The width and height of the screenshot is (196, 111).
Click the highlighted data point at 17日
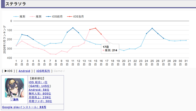pos(107,41)
